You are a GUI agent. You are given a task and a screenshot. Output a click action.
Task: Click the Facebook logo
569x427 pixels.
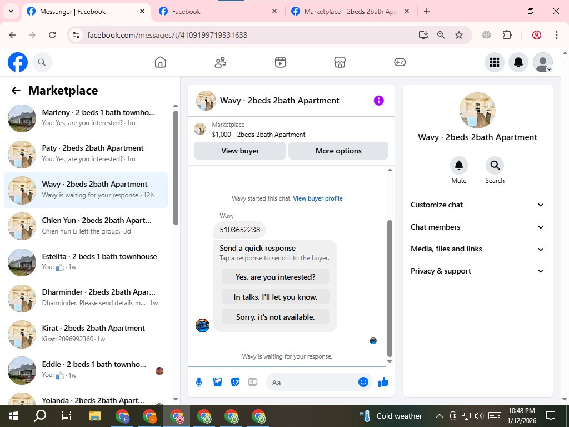[18, 62]
